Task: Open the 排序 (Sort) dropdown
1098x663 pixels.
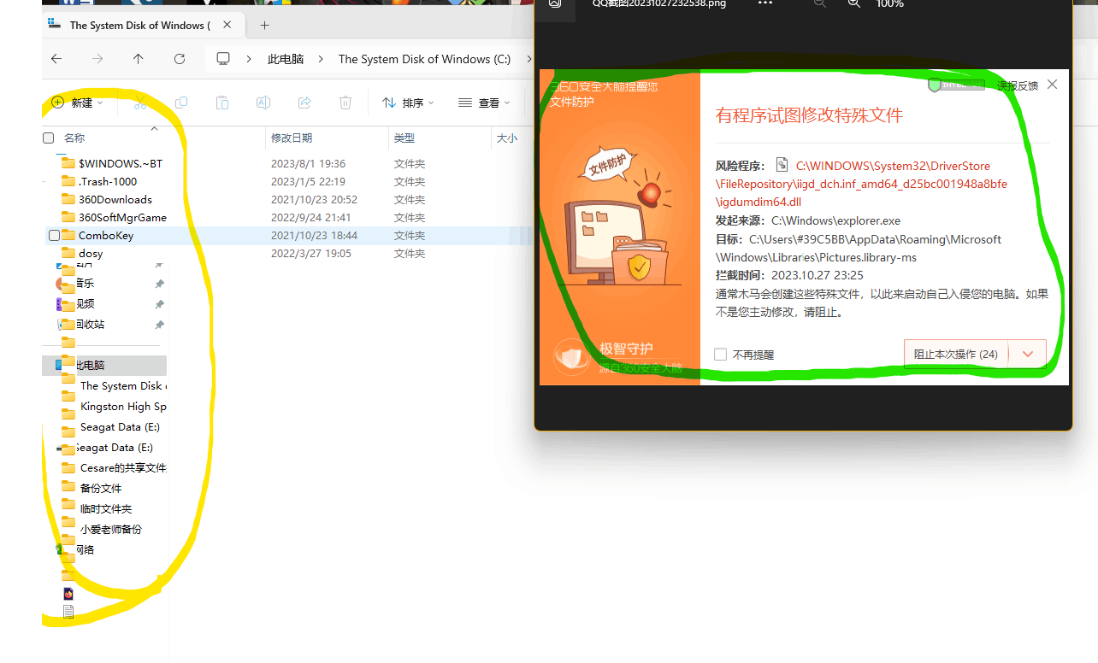Action: click(x=408, y=103)
